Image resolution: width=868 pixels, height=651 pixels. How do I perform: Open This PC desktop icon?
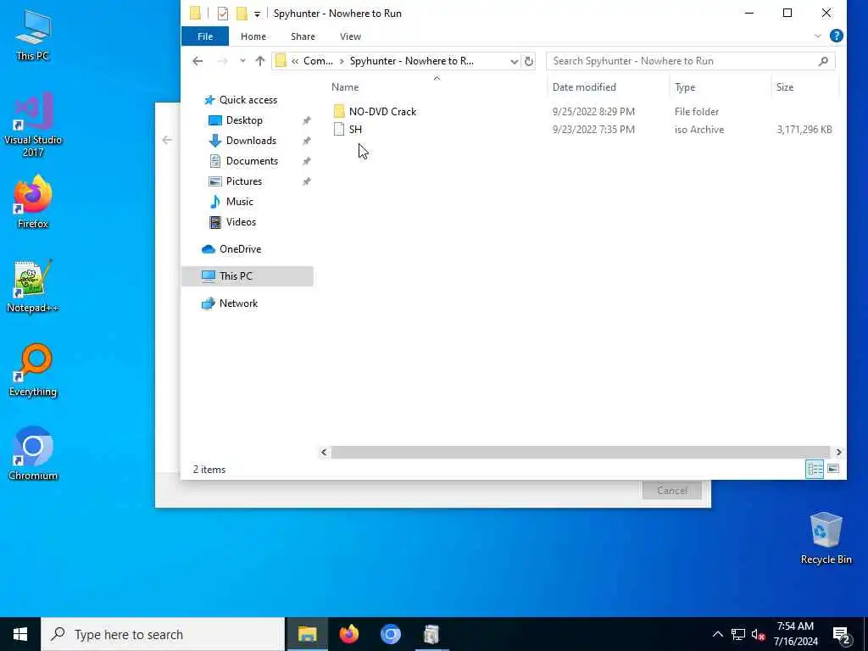pyautogui.click(x=33, y=34)
